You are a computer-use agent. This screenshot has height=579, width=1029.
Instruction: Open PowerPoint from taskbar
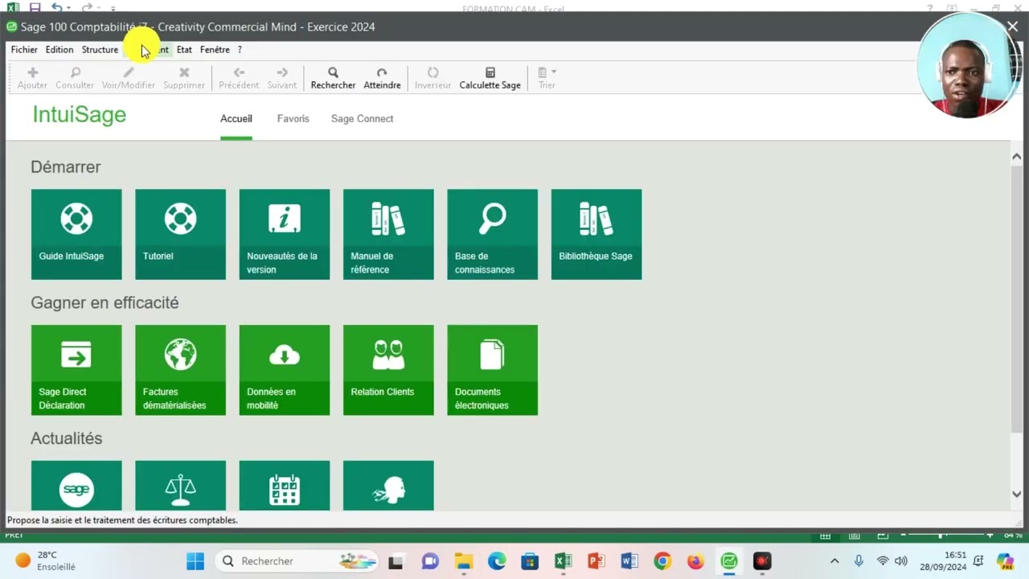596,561
